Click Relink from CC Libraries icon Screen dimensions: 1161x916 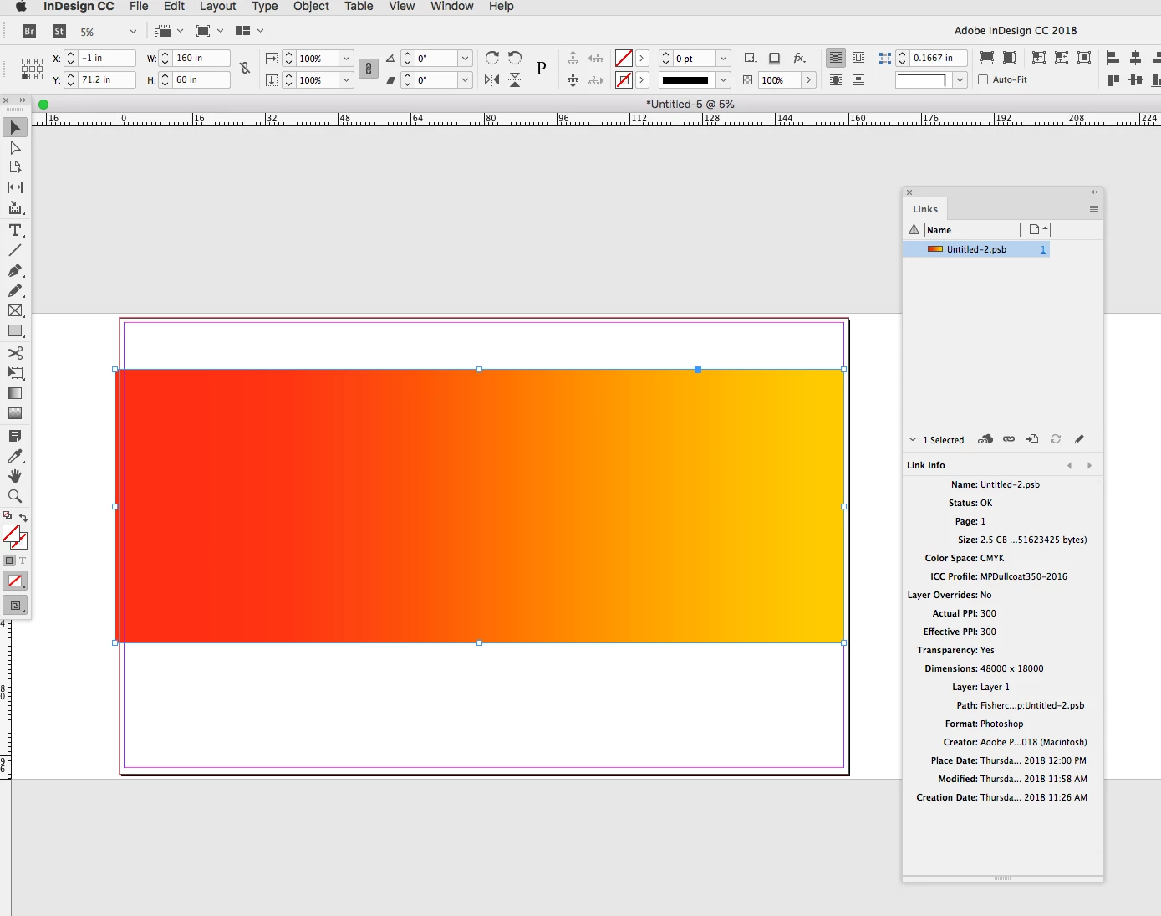pyautogui.click(x=985, y=439)
